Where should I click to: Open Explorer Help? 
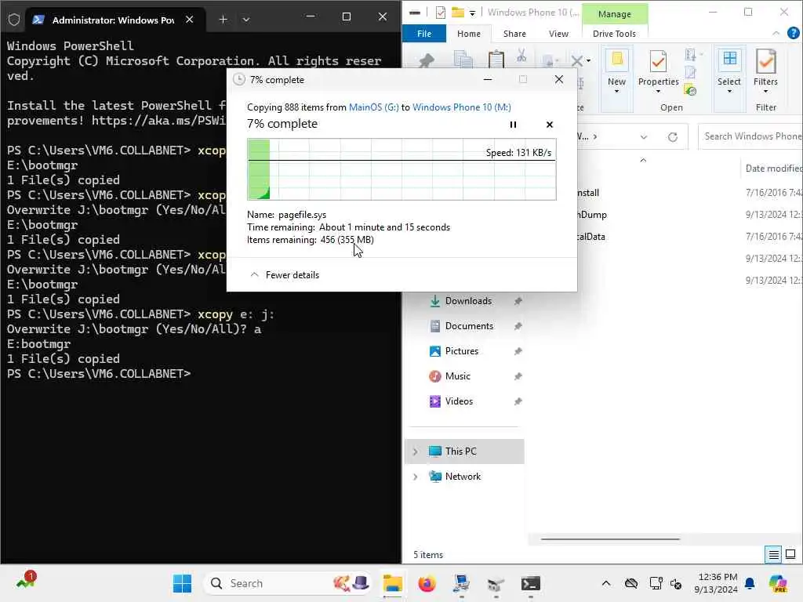pos(794,33)
